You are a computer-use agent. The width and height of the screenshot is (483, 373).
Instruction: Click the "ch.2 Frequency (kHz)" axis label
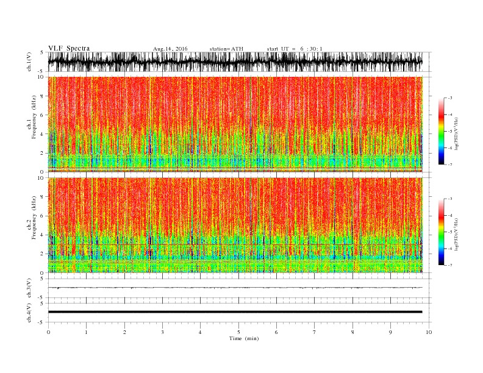click(x=32, y=218)
